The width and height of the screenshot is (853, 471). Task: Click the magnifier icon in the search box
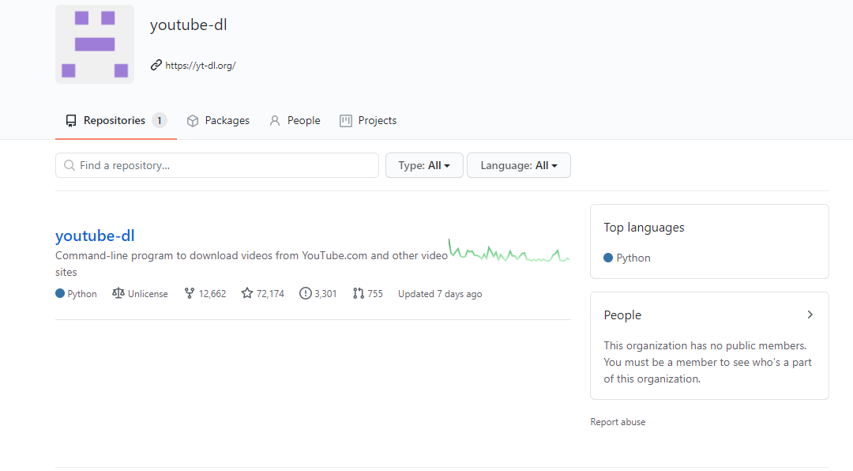(x=69, y=165)
